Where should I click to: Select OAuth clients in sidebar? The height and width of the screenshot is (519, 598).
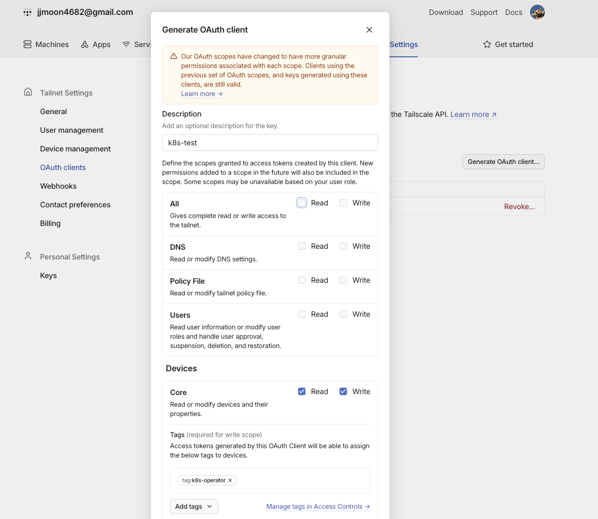tap(63, 167)
